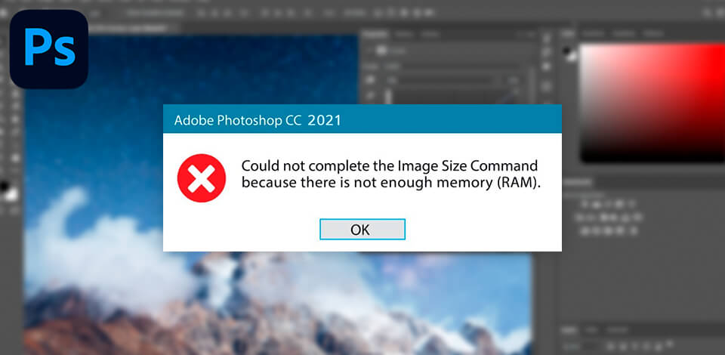Select the first tab of the middle panel
Image resolution: width=725 pixels, height=355 pixels.
click(x=375, y=34)
